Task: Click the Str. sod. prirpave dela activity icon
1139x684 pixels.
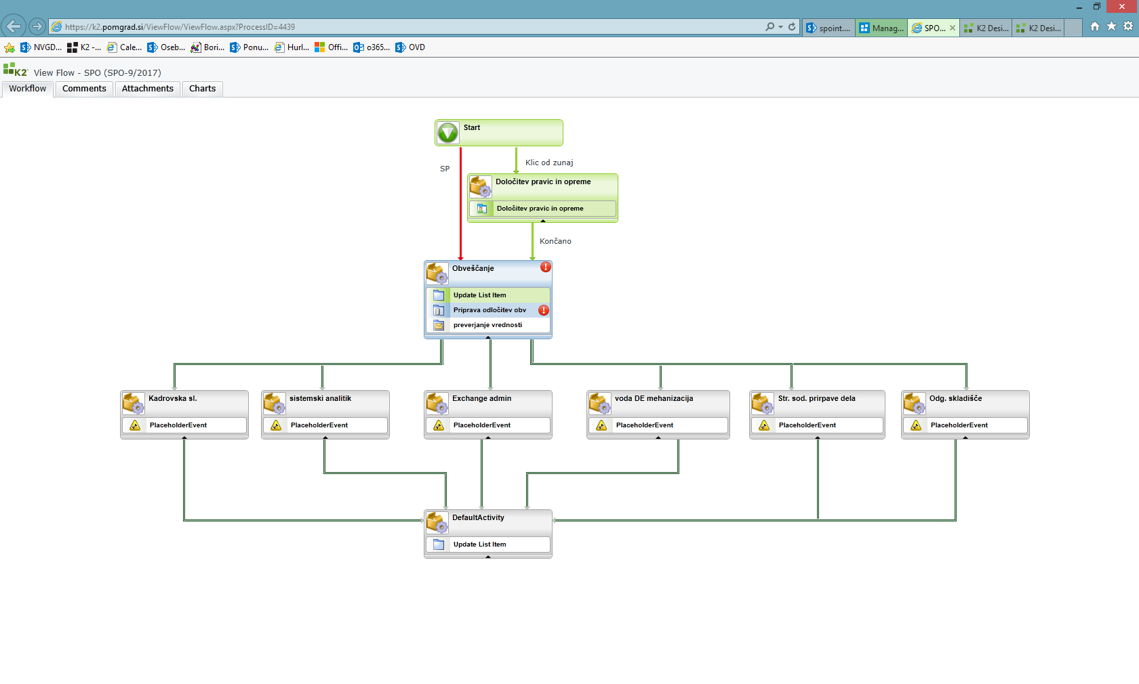Action: pos(762,403)
